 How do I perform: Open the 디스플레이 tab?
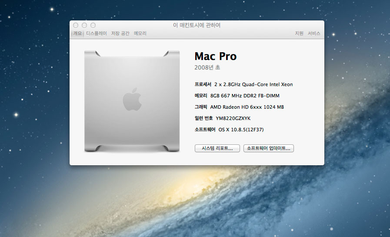pos(96,33)
